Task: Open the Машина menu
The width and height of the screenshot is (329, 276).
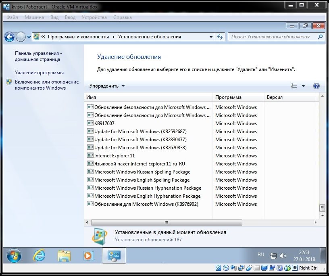Action: click(x=34, y=17)
